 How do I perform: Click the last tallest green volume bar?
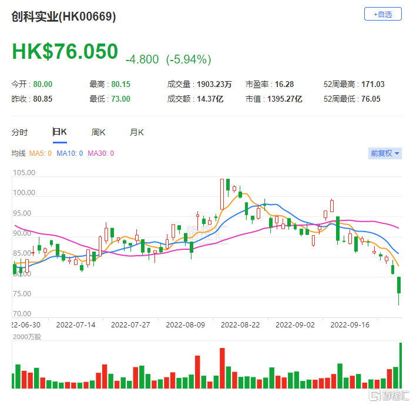[x=401, y=366]
